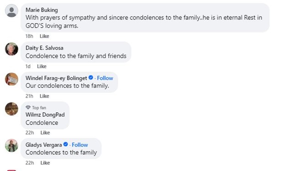Follow Gladys Vergara

(80, 145)
